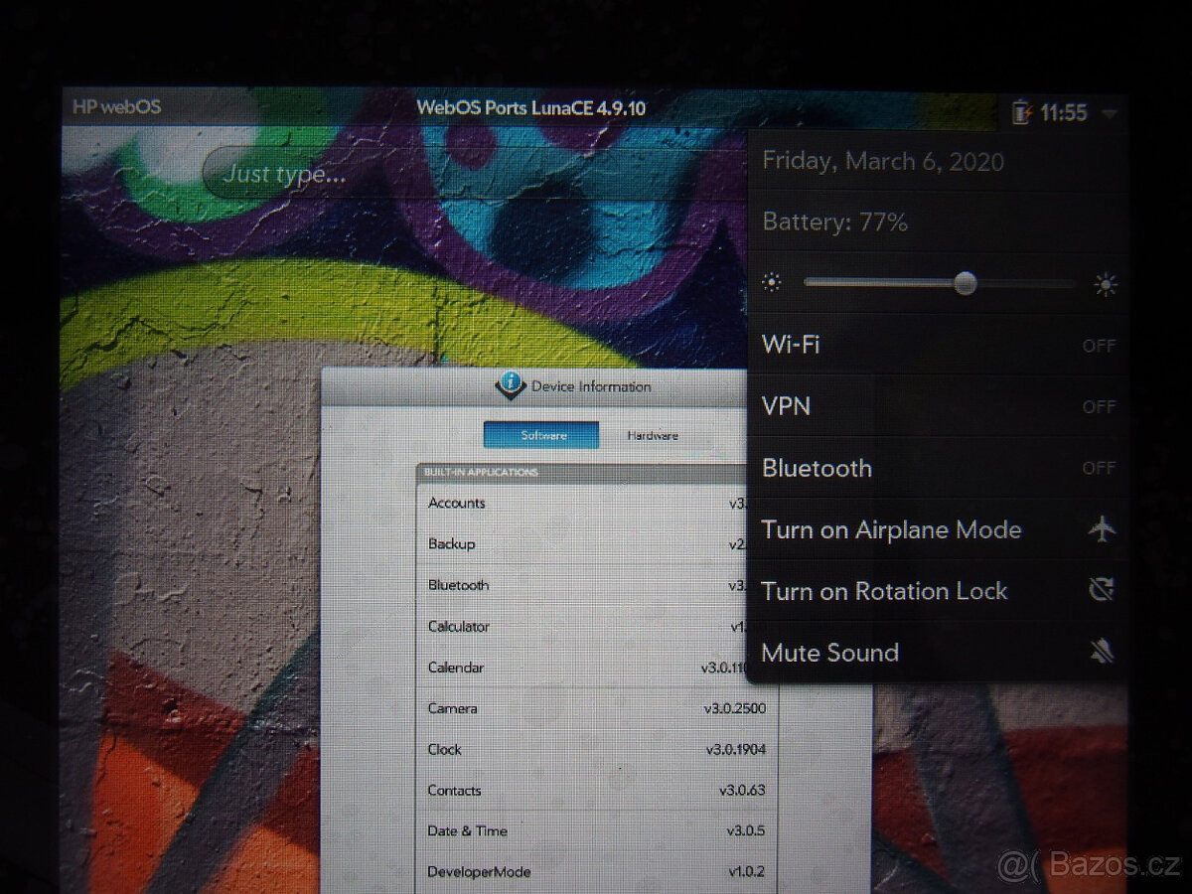Click the battery charging icon in status bar
The width and height of the screenshot is (1192, 894).
pos(1021,112)
